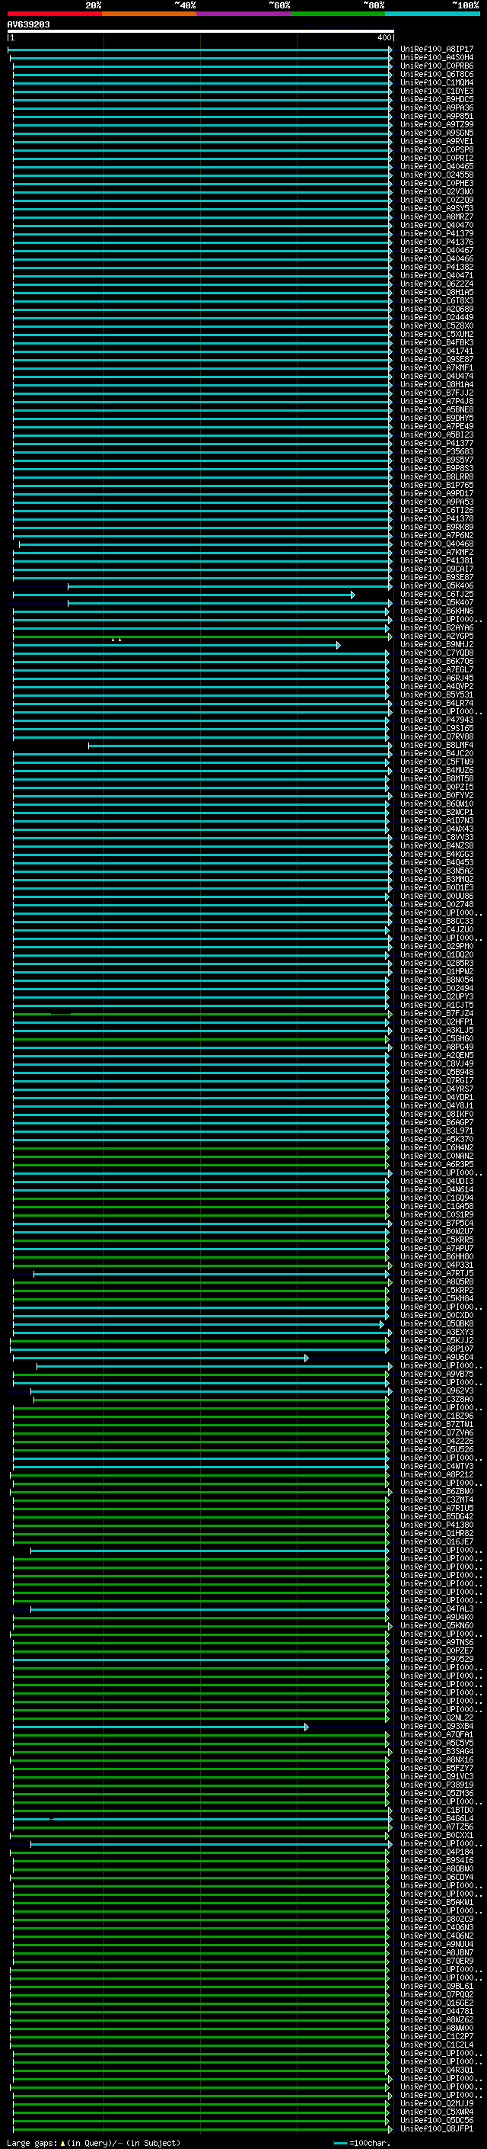The image size is (487, 2149).
Task: Select the UniRef100_Q4R3Q1 label
Action: click(437, 2070)
